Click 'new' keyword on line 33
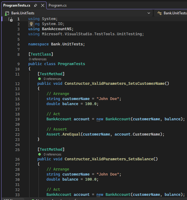Viewport: 187px width, 200px height. pyautogui.click(x=100, y=195)
